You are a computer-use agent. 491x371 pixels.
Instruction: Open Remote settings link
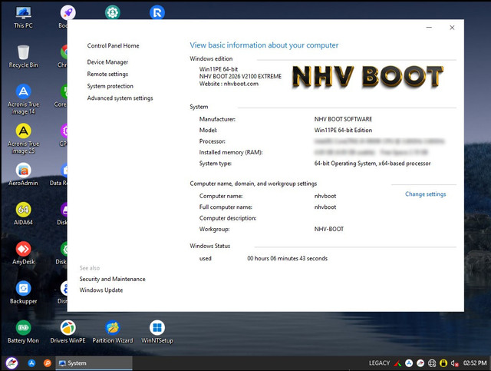coord(107,74)
